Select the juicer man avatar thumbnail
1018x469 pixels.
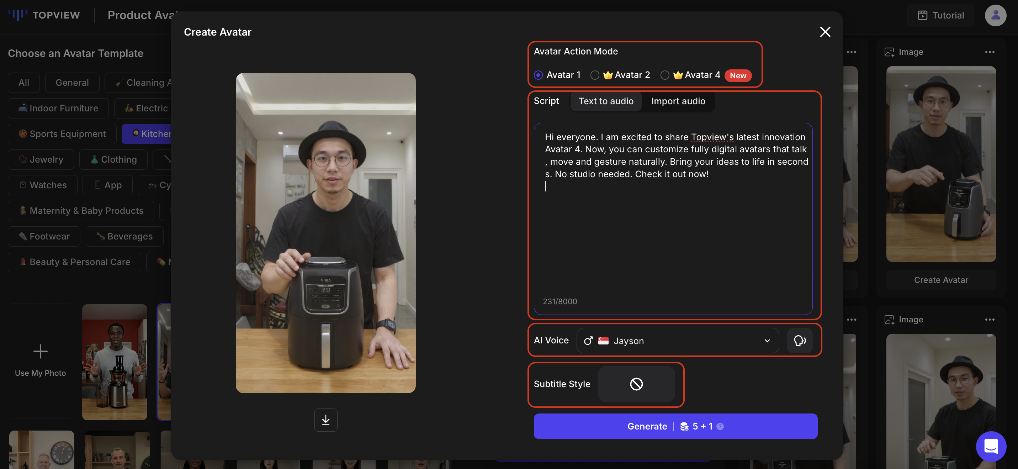[x=115, y=362]
